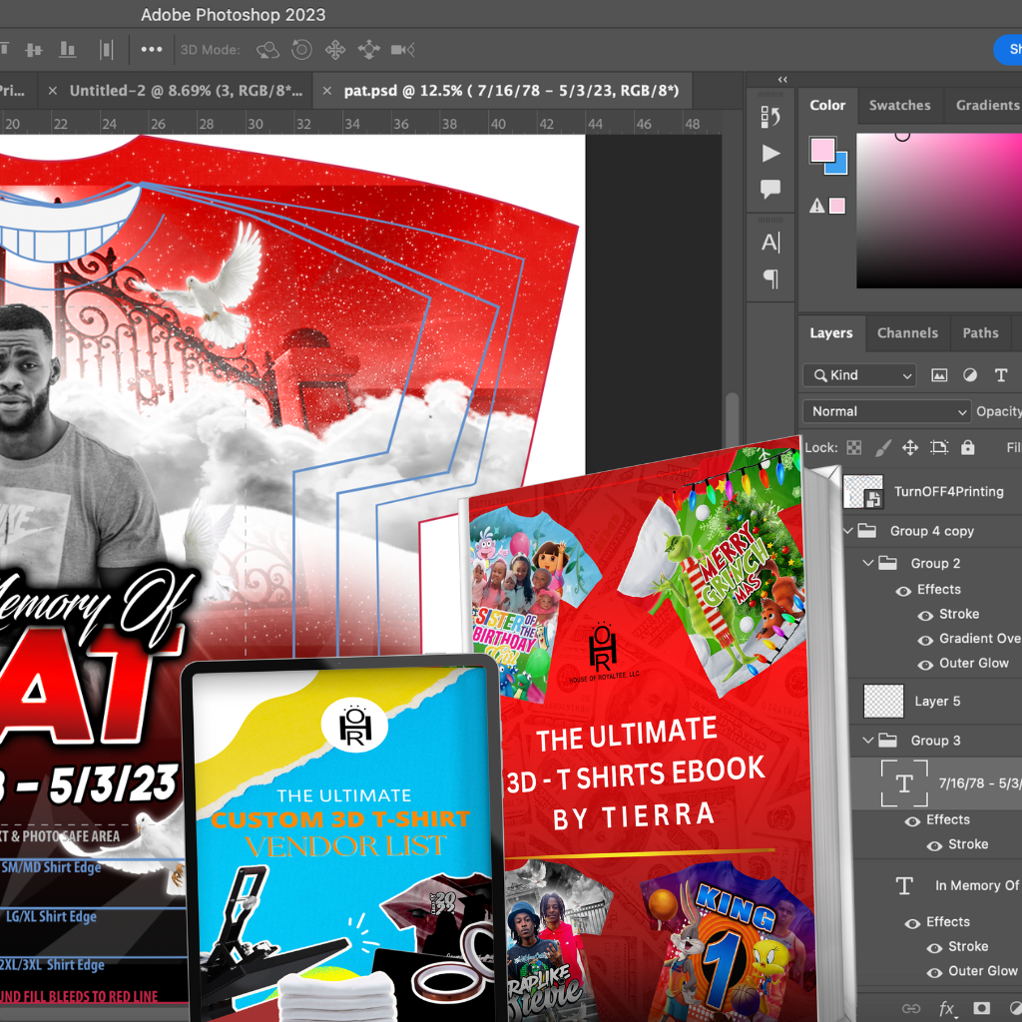Open the Comments panel icon
The height and width of the screenshot is (1022, 1022).
770,189
